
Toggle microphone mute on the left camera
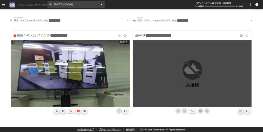[56, 111]
